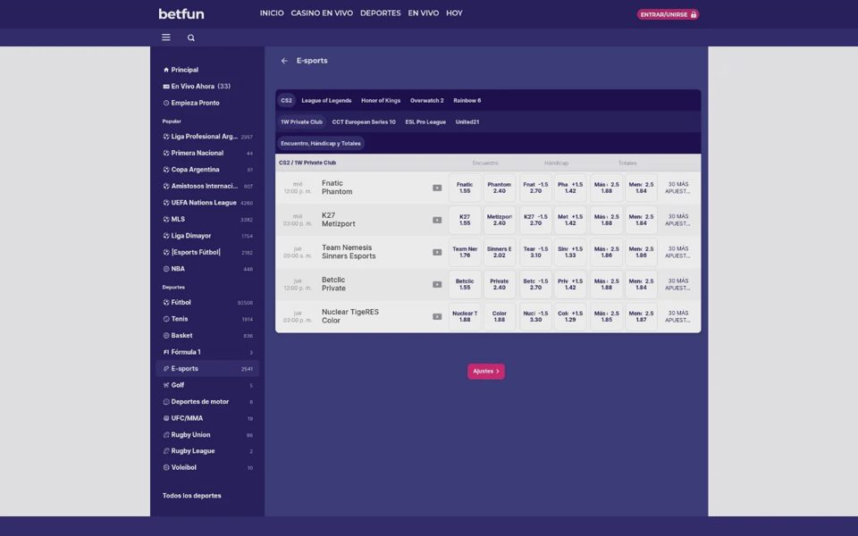Click the icon beside Deportes de motor
Image resolution: width=858 pixels, height=536 pixels.
pyautogui.click(x=166, y=402)
